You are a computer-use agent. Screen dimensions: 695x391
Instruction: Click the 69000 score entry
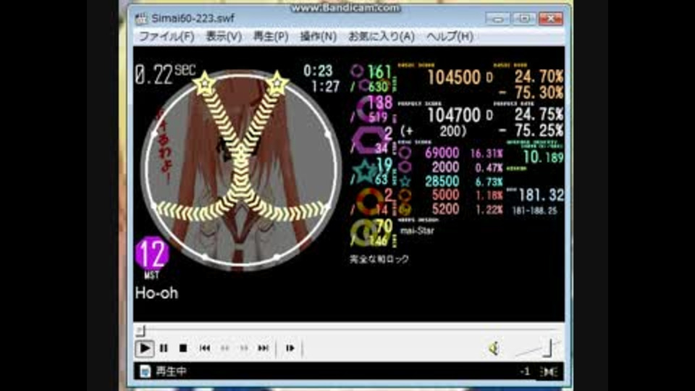point(442,153)
